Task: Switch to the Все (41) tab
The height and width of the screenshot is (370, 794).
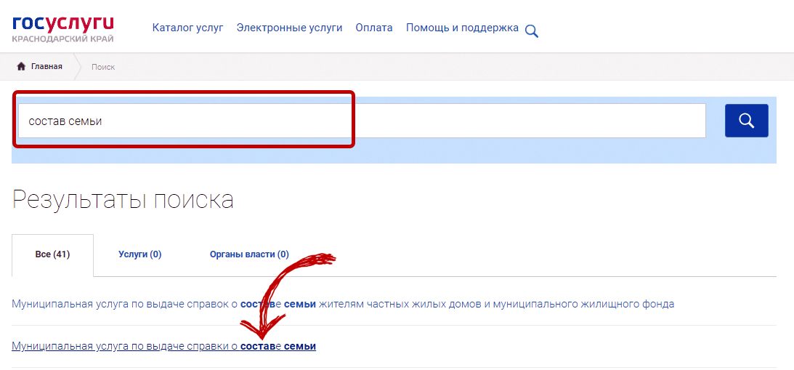Action: (52, 254)
